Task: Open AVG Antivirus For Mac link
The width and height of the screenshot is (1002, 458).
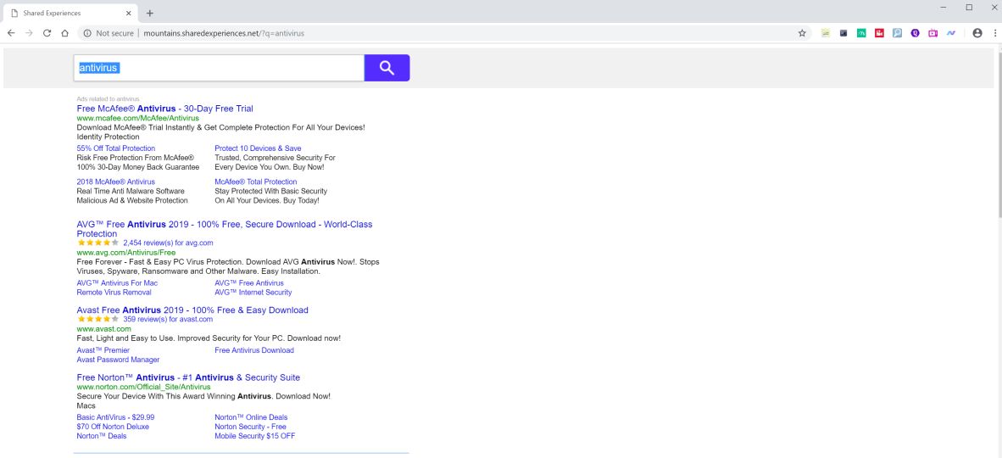Action: (117, 282)
